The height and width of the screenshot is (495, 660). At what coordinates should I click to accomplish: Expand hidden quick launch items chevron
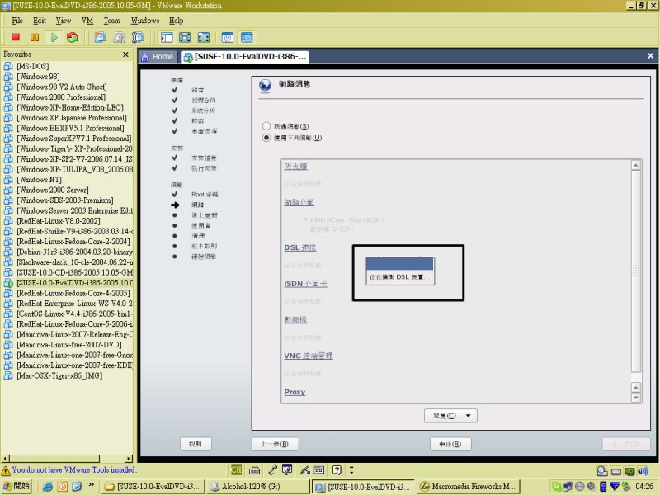click(92, 485)
